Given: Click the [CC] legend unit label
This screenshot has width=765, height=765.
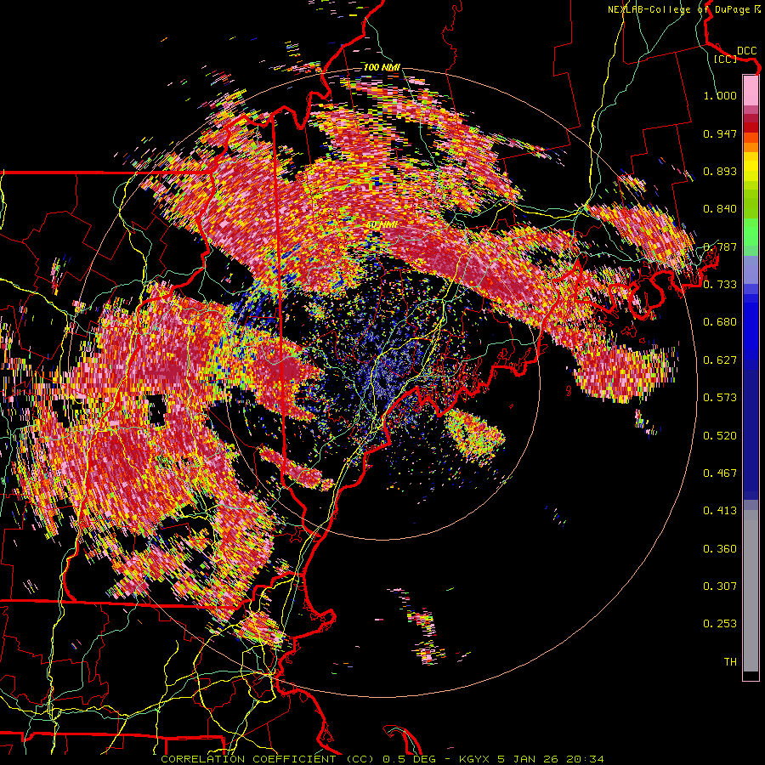Looking at the screenshot, I should (x=725, y=59).
